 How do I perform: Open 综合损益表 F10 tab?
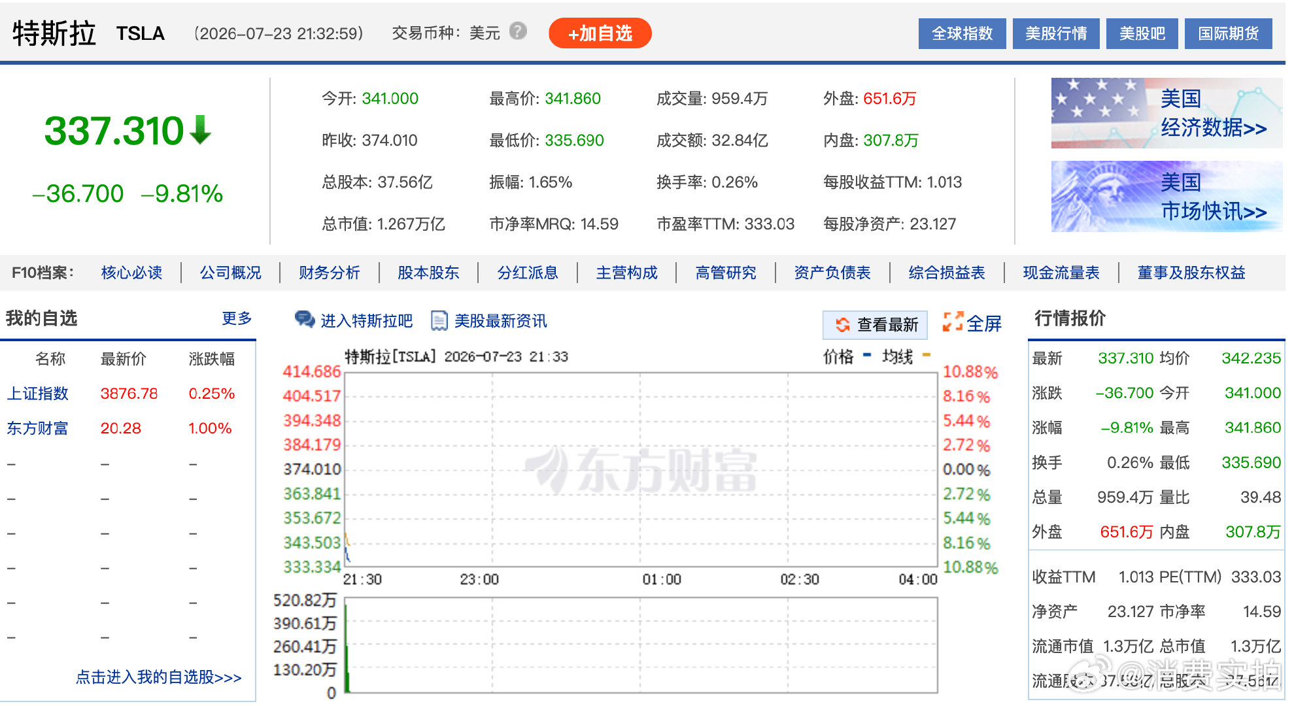point(946,273)
